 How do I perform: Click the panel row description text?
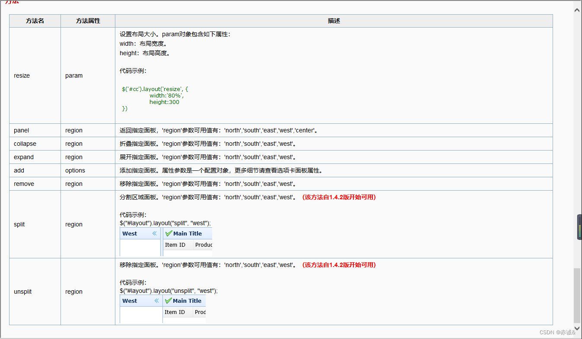click(x=219, y=130)
